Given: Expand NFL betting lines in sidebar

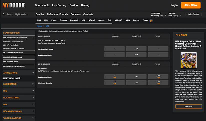Looking at the screenshot, I should coord(19,91).
